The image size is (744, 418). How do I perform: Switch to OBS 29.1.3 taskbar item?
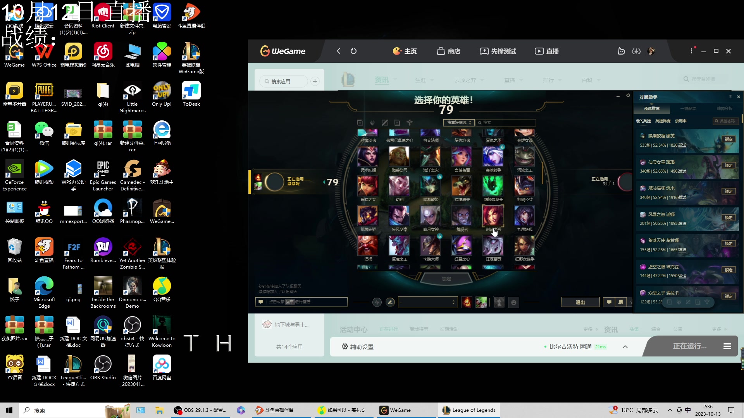tap(200, 410)
